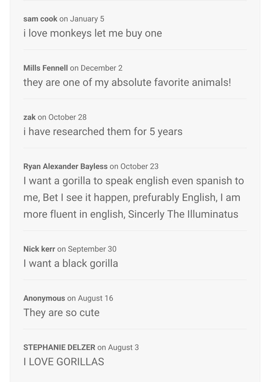Screen dimensions: 270x382
Task: Open STEPHANIE DELZER commenter name
Action: [59, 348]
